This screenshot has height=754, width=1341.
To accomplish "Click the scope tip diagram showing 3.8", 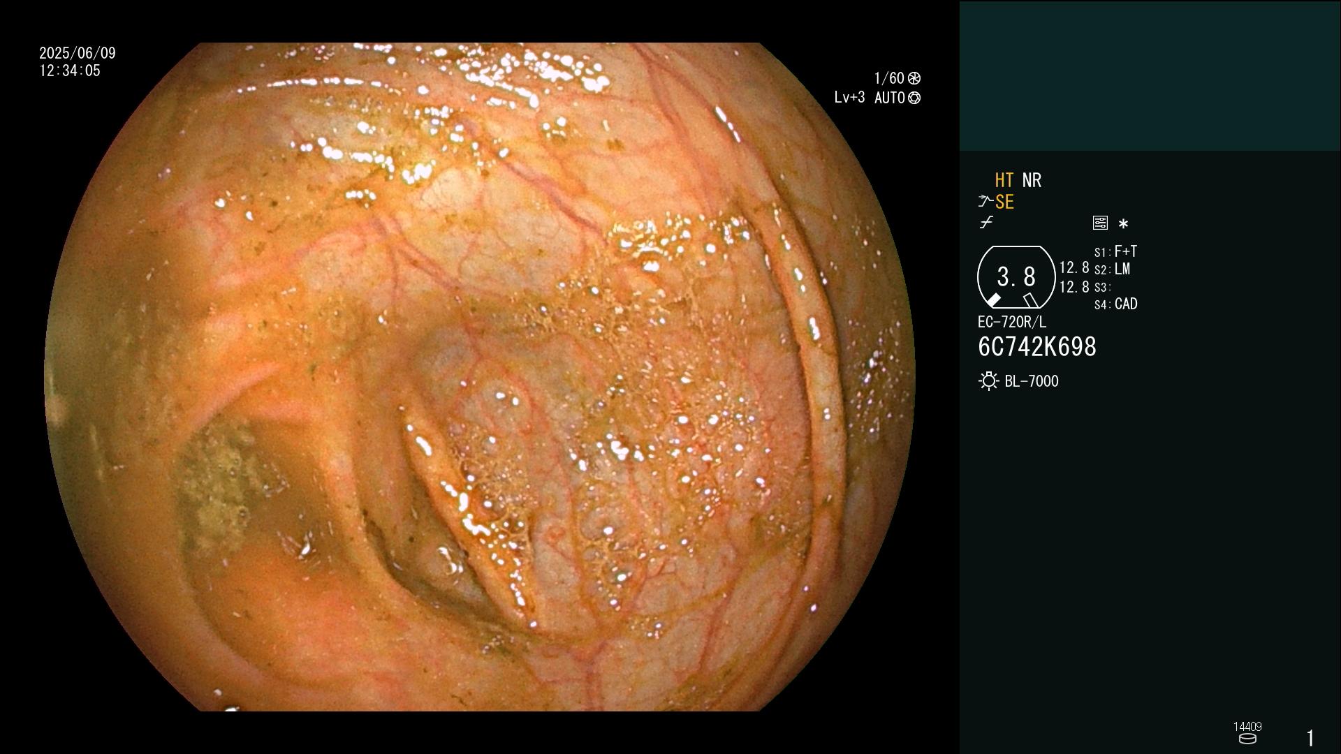I will (x=1016, y=277).
